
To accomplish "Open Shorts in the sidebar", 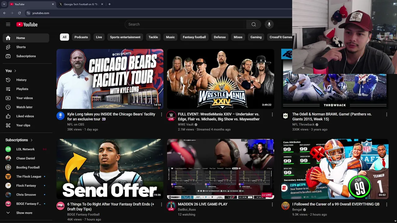I will 26,47.
